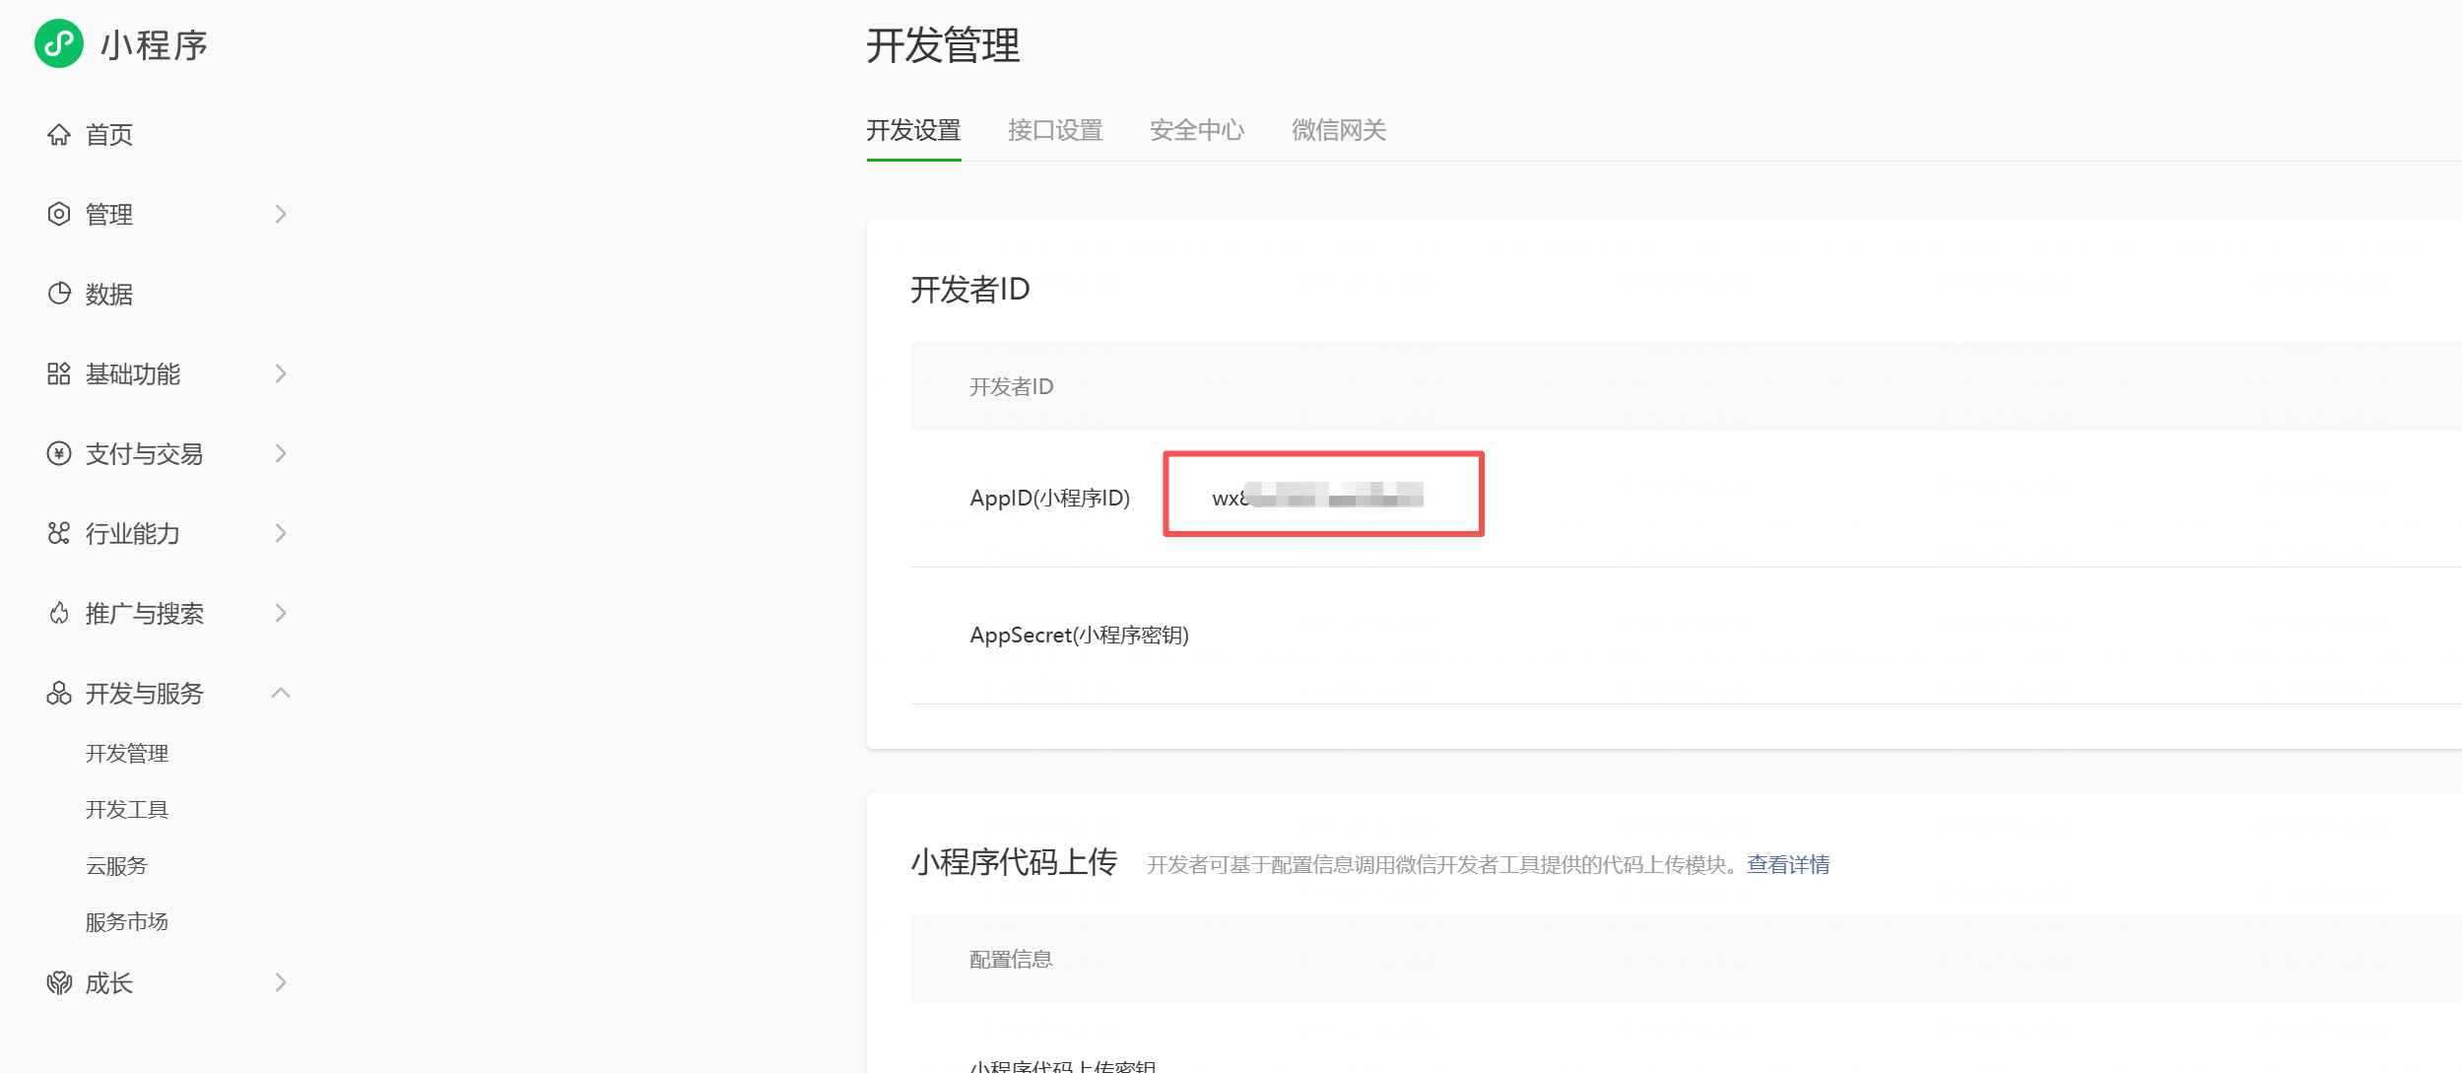Screen dimensions: 2462x1073
Task: Click the icon beside 开发与服务
Action: click(59, 693)
